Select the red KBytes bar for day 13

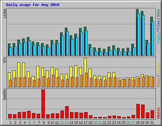tap(67, 112)
